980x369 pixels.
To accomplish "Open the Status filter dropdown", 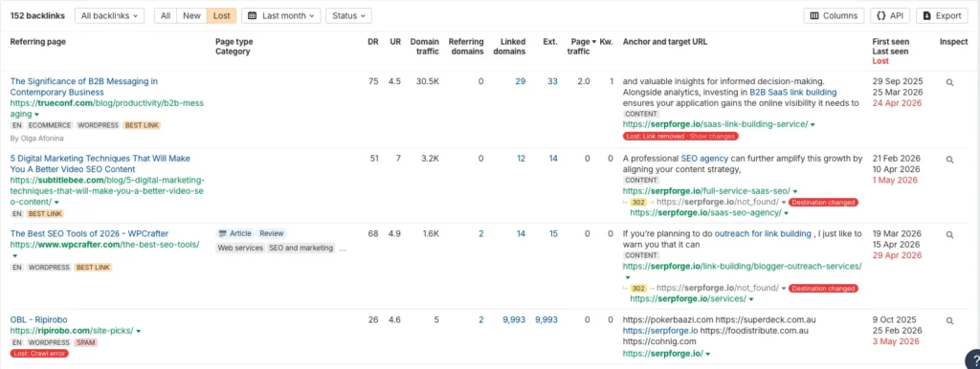I will coord(348,15).
